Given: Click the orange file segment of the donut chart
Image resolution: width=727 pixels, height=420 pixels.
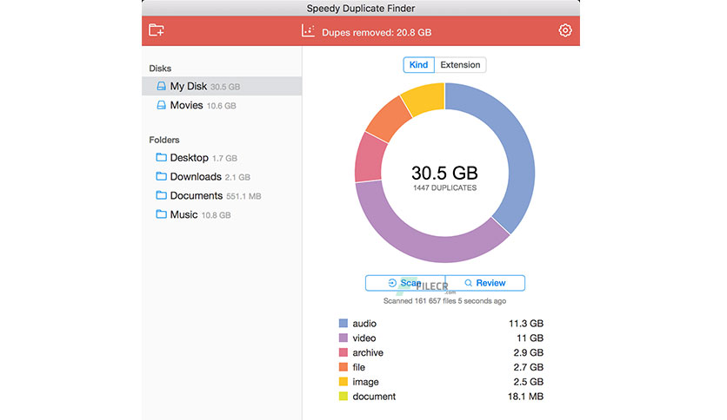Looking at the screenshot, I should [x=390, y=119].
